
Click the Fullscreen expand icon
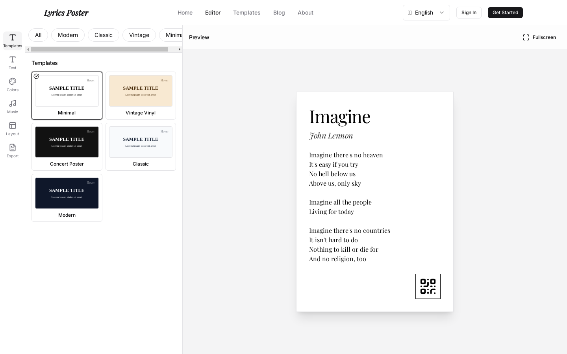[526, 37]
